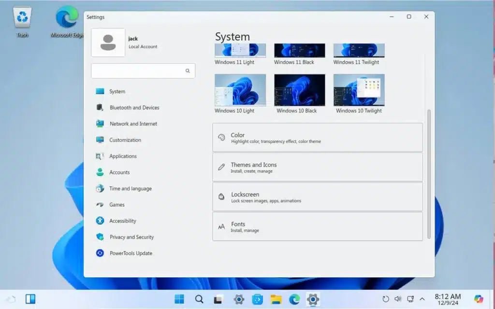The height and width of the screenshot is (309, 495).
Task: Open Copilot icon in taskbar corner
Action: 478,299
